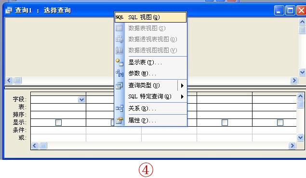The width and height of the screenshot is (306, 178).
Task: Select 数据透视图视图 in the menu
Action: point(150,50)
